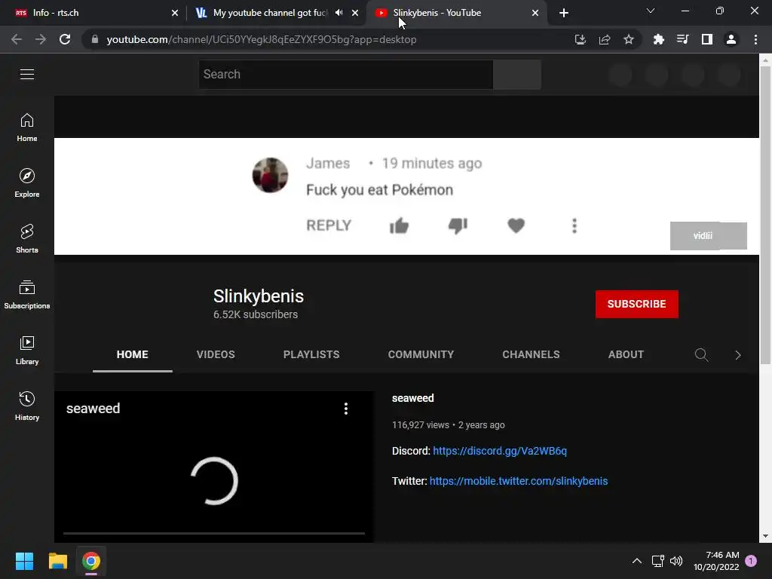Click the browser forward arrow
Screen dimensions: 772x579
coord(41,39)
